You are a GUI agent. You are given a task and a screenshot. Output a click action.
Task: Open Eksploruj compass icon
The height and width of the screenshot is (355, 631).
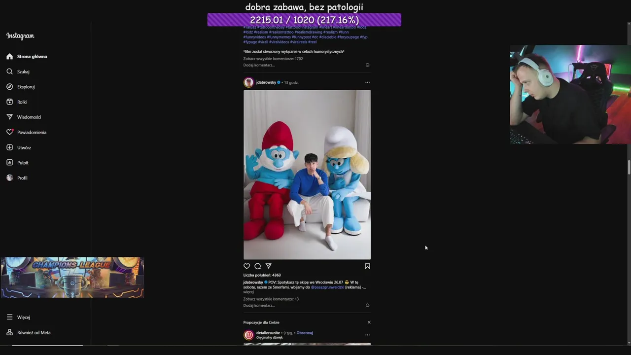point(9,87)
